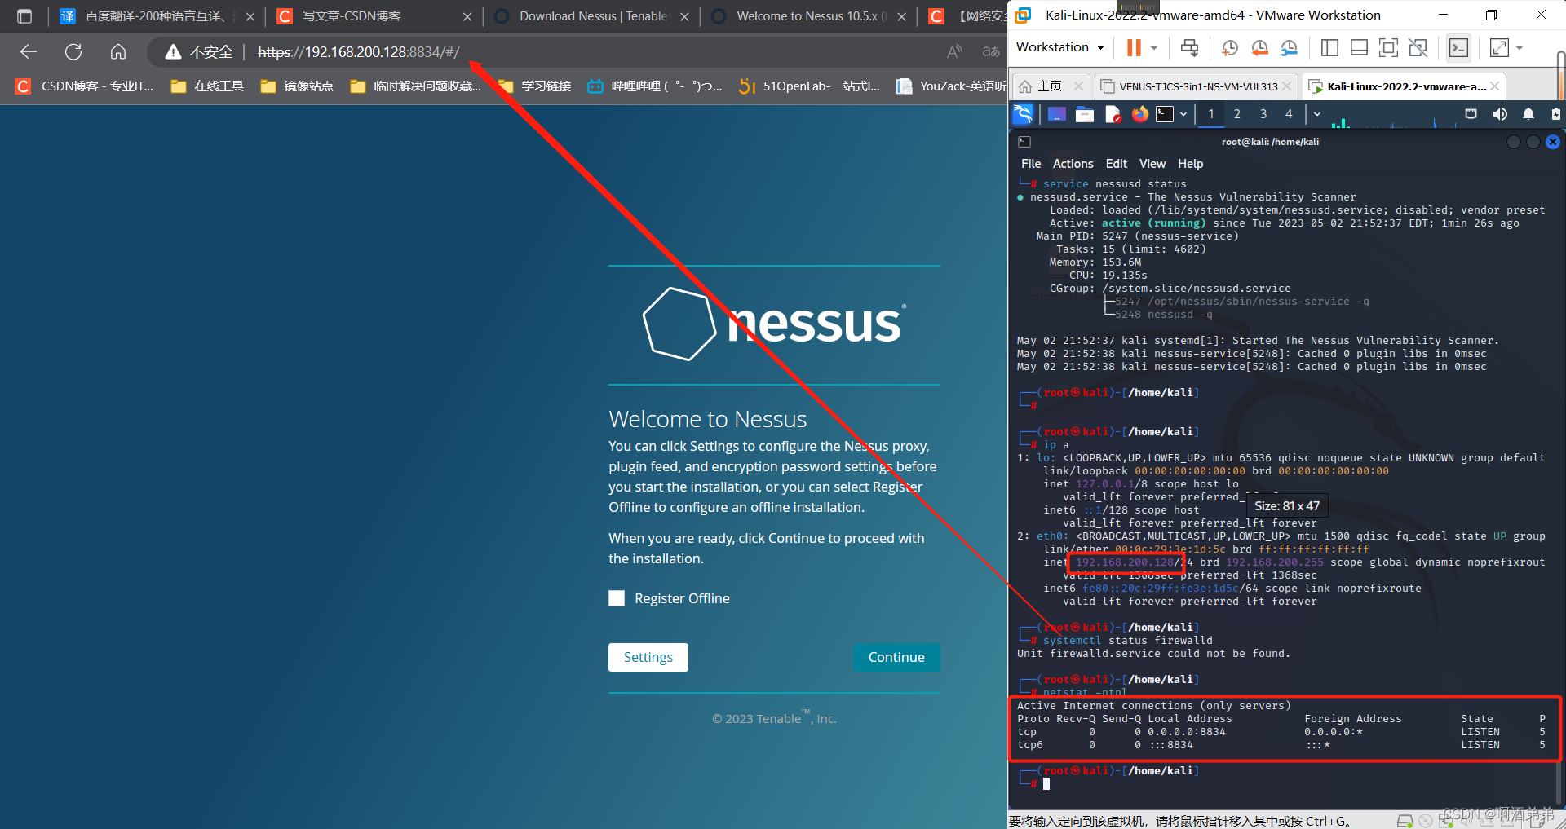Open the terminal File menu

pyautogui.click(x=1031, y=164)
